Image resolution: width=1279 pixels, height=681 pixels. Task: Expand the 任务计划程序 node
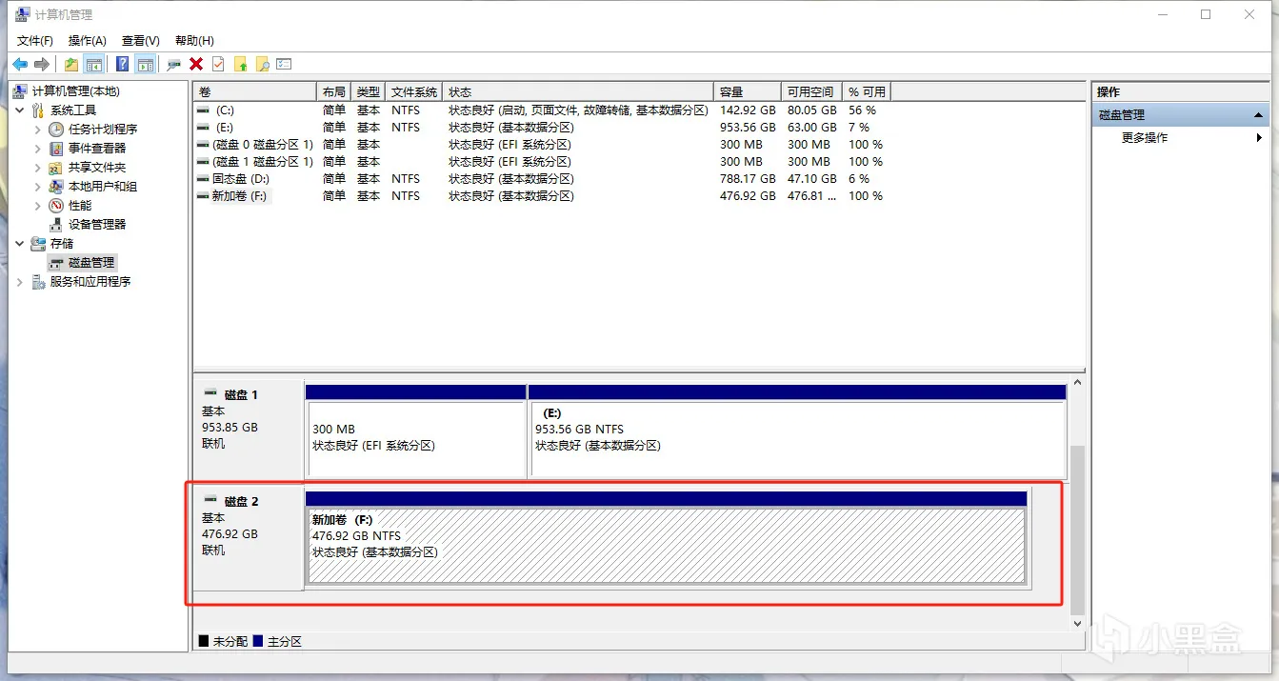click(38, 130)
